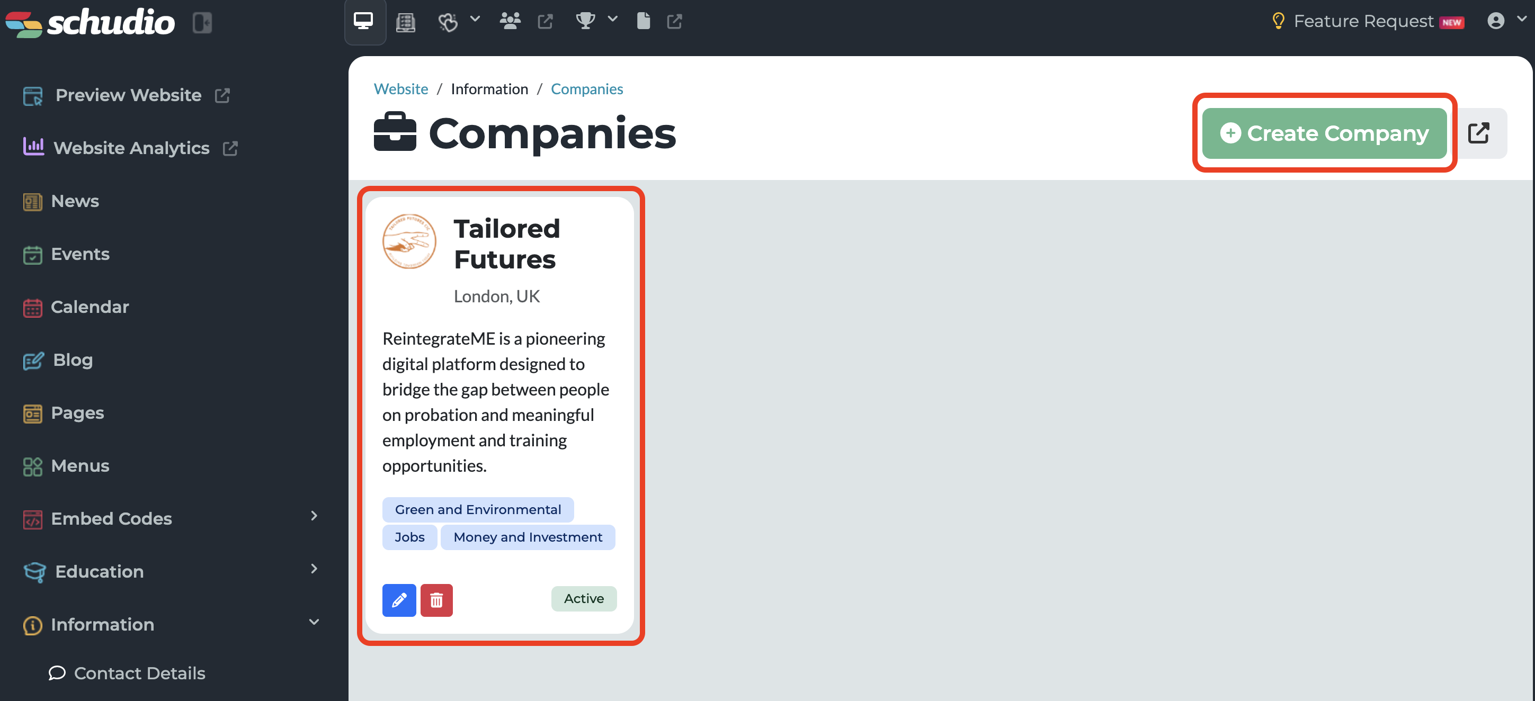This screenshot has width=1535, height=701.
Task: Click the Create Company button
Action: click(x=1324, y=133)
